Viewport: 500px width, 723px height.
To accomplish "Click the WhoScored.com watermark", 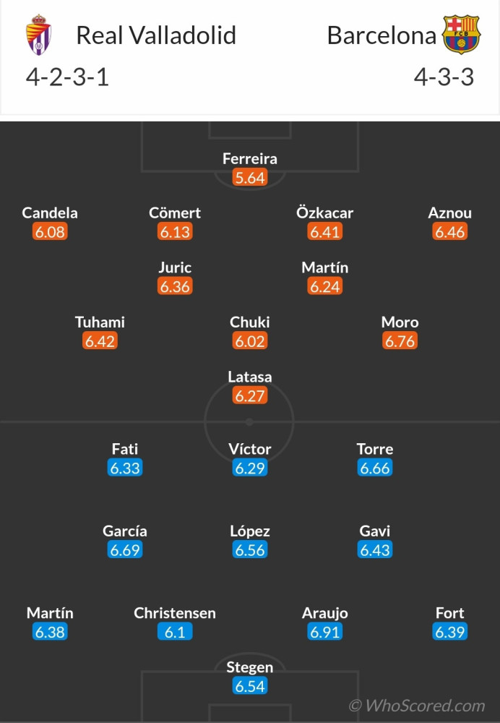I will tap(417, 706).
